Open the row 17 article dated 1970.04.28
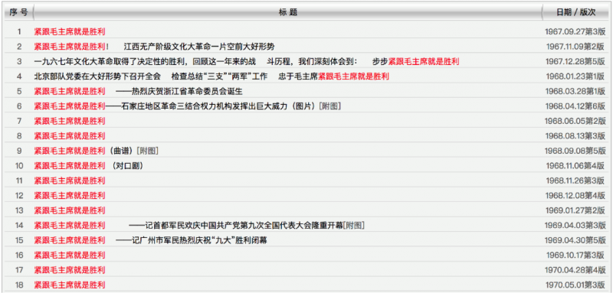 [70, 270]
